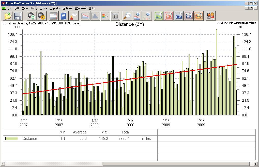Click the Polar heart icon in title bar
Image resolution: width=259 pixels, height=167 pixels.
click(3, 3)
